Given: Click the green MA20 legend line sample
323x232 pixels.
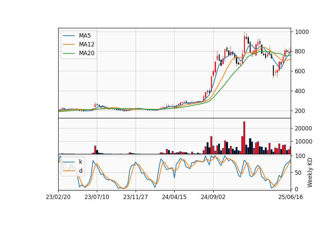Looking at the screenshot, I should tap(69, 53).
